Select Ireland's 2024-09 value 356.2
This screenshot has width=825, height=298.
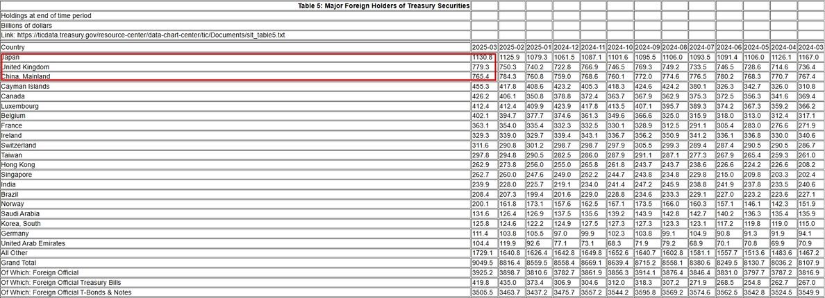tap(647, 135)
